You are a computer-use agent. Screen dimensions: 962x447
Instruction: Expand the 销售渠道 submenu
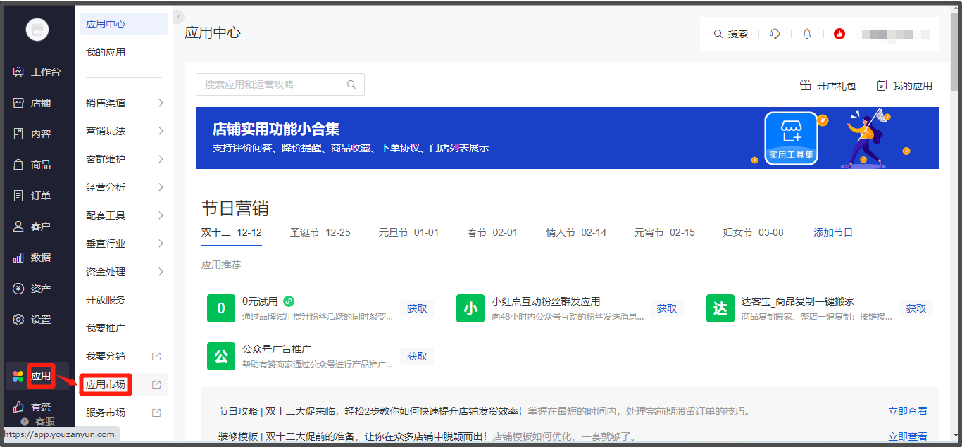click(161, 103)
